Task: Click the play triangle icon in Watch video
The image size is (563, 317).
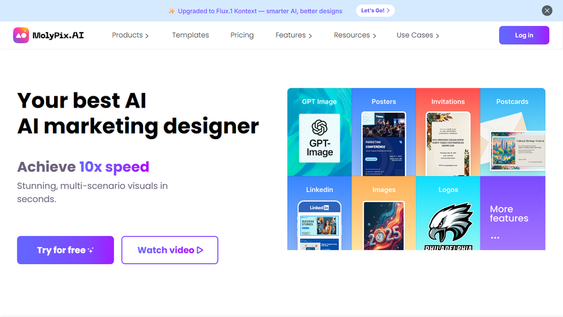Action: (200, 250)
